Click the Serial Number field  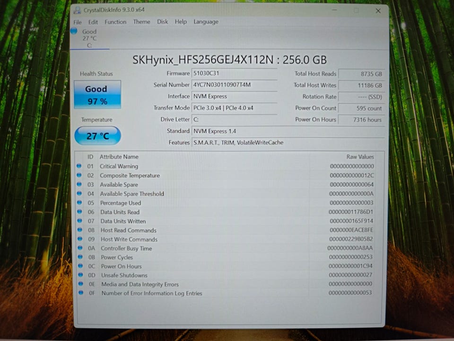pos(234,85)
